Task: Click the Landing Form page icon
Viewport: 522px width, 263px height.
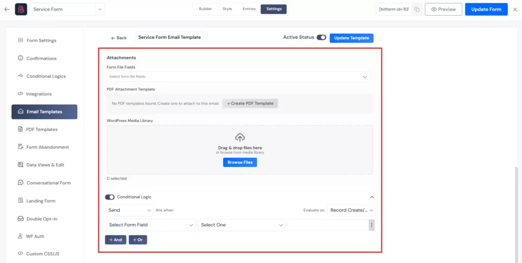Action: point(20,200)
